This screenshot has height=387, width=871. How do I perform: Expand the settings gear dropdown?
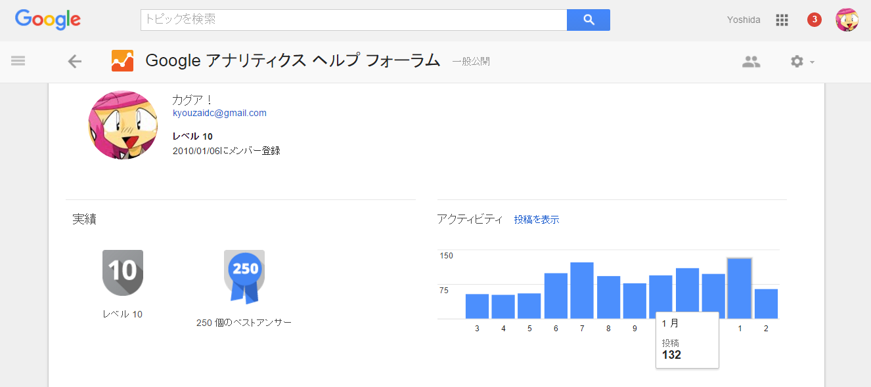[802, 62]
